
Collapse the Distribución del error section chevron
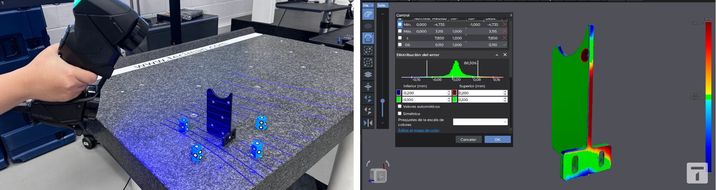point(497,55)
